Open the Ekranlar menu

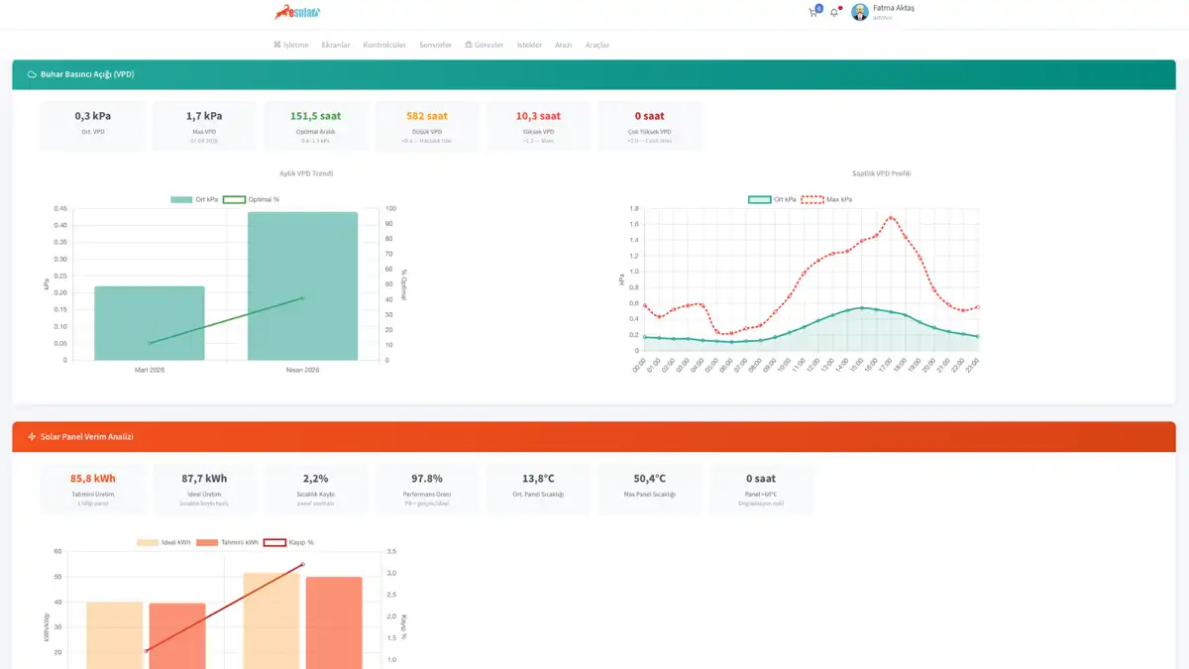[336, 45]
